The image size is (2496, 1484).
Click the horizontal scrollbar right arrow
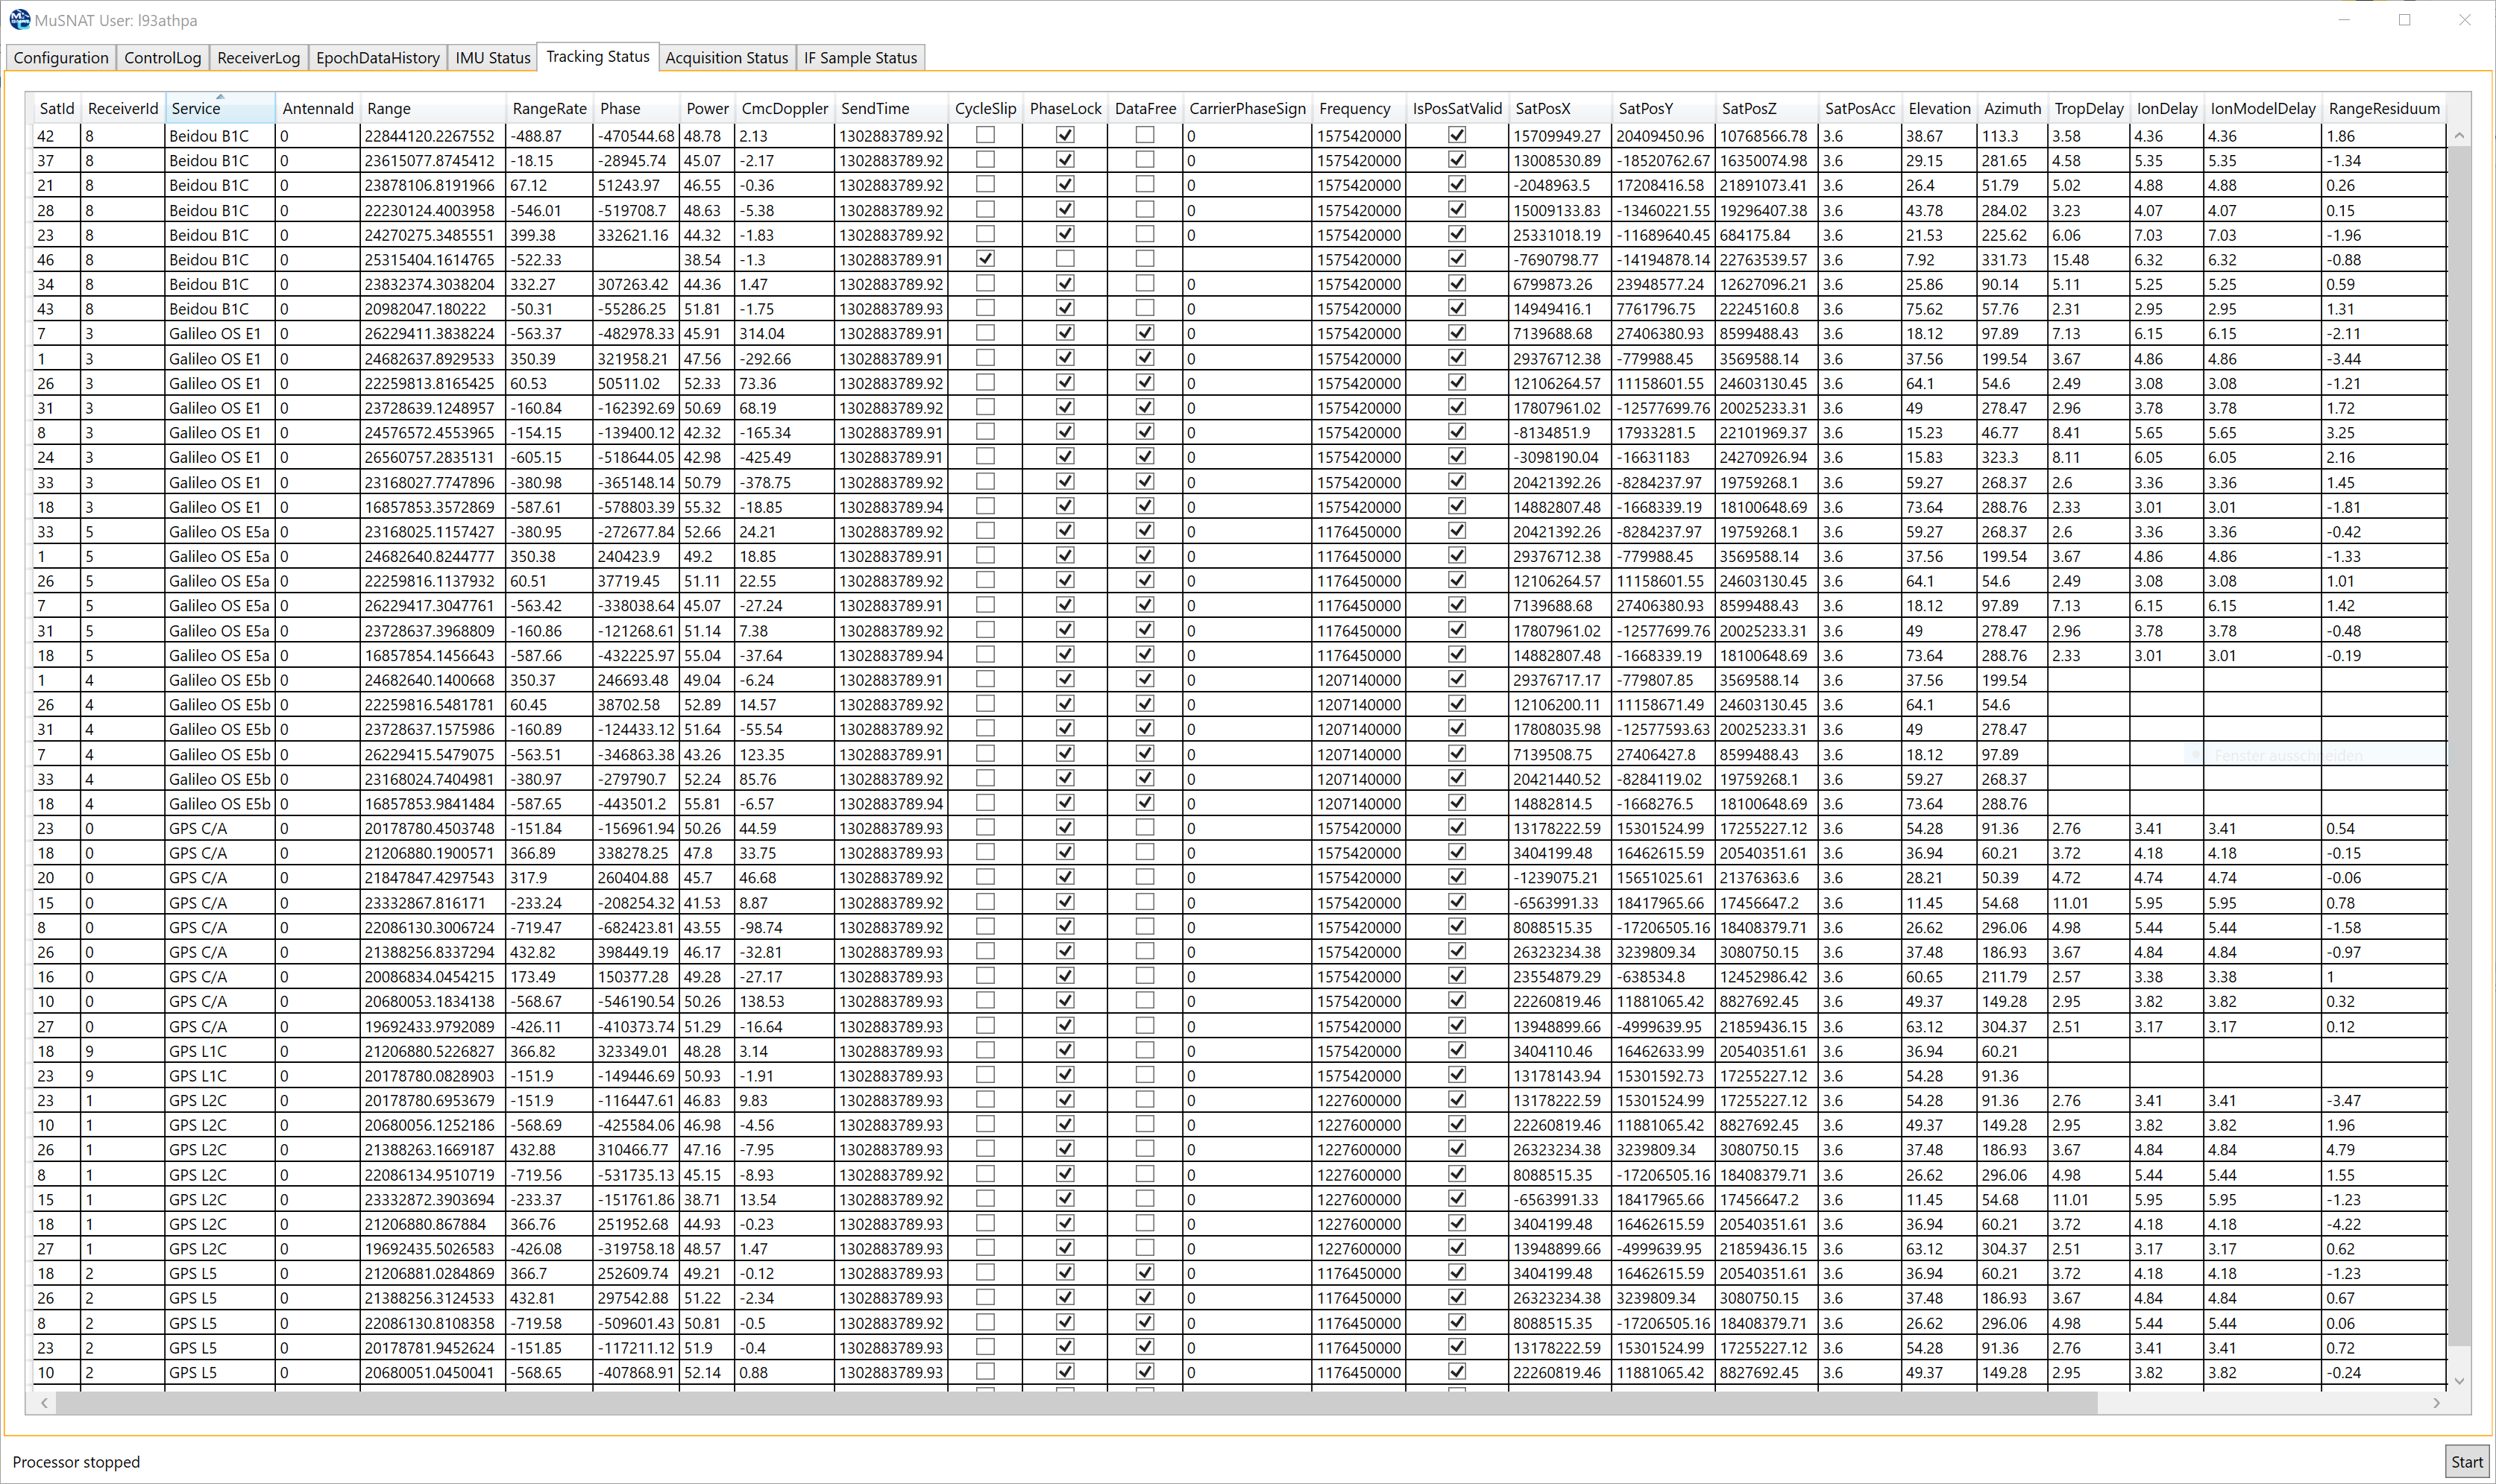[2437, 1403]
